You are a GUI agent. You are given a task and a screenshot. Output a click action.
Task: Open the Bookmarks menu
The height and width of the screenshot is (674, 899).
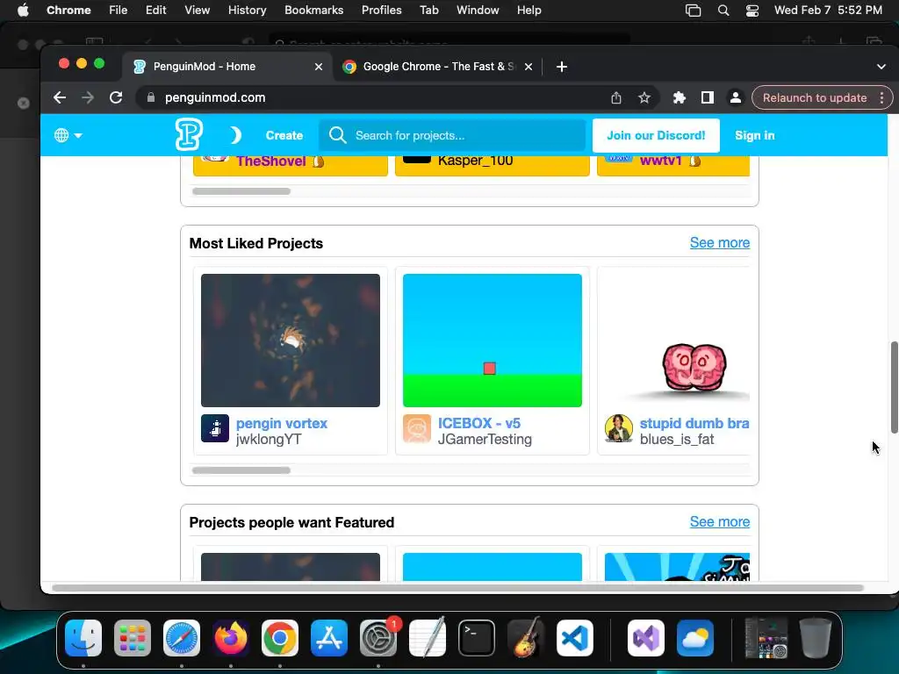[313, 11]
